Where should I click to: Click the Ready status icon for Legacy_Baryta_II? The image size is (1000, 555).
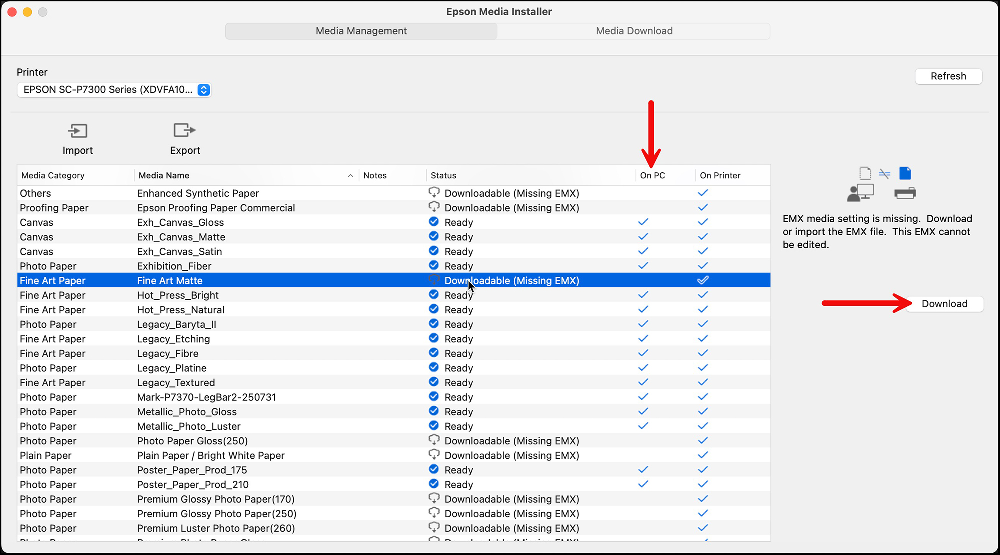coord(434,323)
